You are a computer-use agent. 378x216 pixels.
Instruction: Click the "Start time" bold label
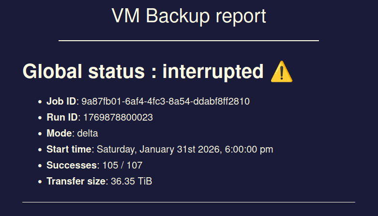pyautogui.click(x=69, y=149)
